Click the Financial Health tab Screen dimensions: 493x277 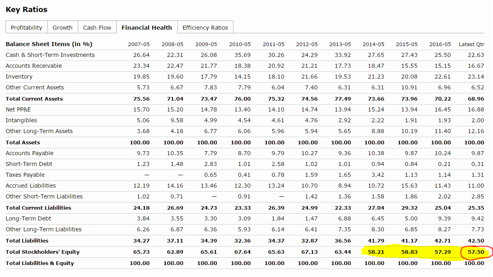coord(146,28)
